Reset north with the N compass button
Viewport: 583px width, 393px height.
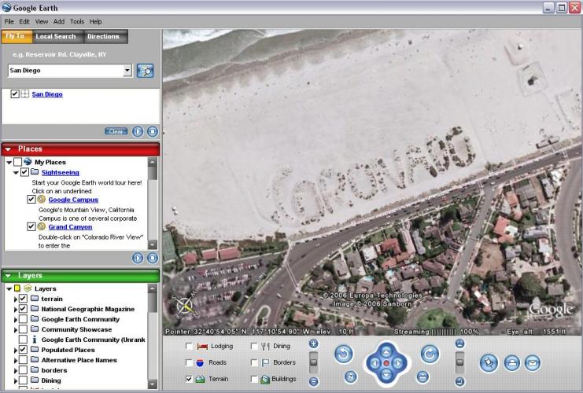350,376
